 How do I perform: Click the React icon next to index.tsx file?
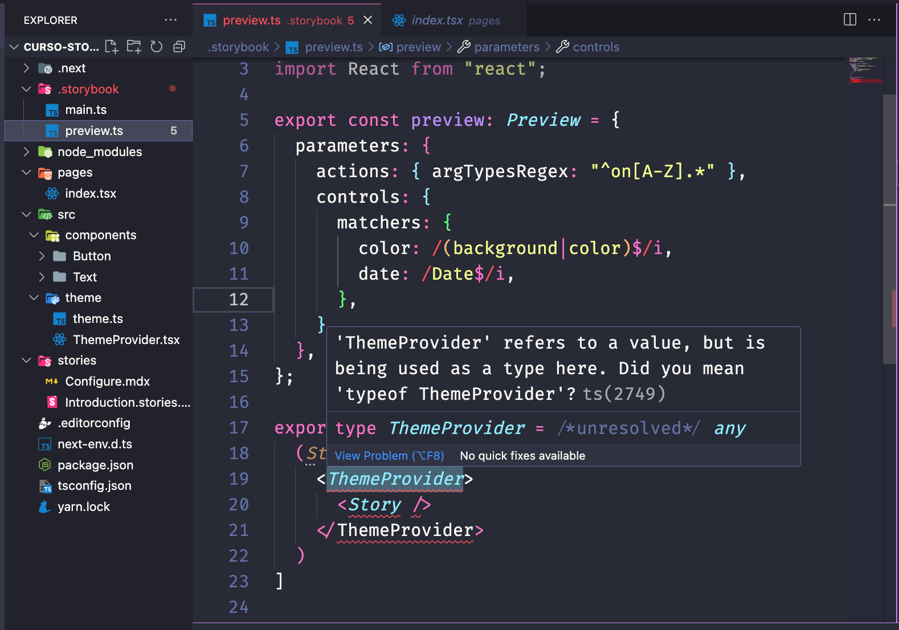pyautogui.click(x=52, y=194)
